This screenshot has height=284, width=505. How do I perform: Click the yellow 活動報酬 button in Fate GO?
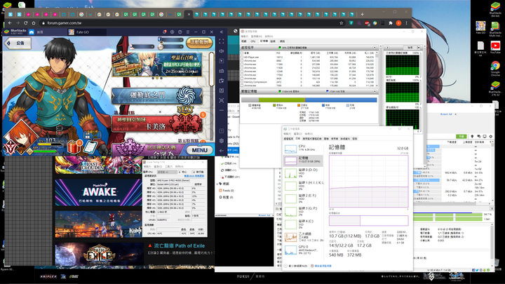[x=199, y=42]
